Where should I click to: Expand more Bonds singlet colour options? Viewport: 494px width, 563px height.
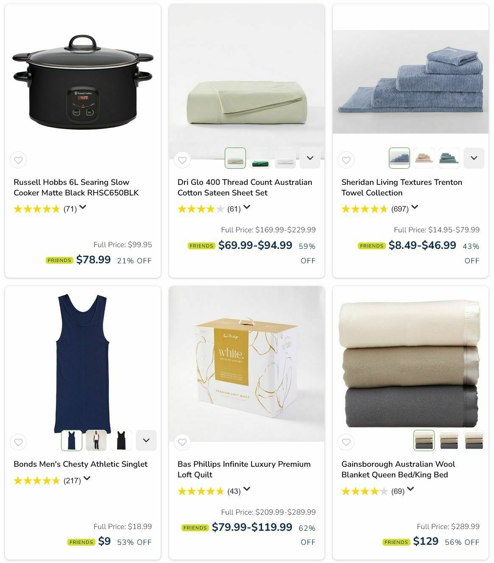146,440
